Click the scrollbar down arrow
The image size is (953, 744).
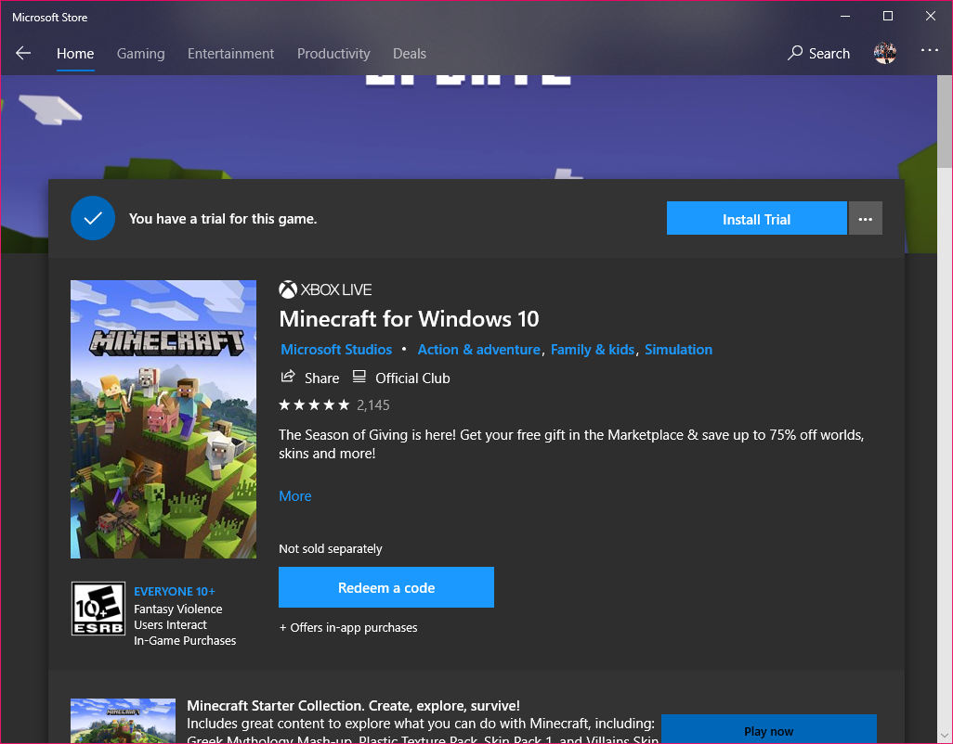(x=945, y=736)
